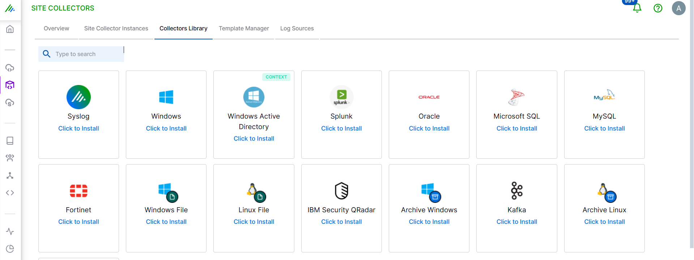Click the green logo in the sidebar
Image resolution: width=694 pixels, height=260 pixels.
click(x=10, y=8)
